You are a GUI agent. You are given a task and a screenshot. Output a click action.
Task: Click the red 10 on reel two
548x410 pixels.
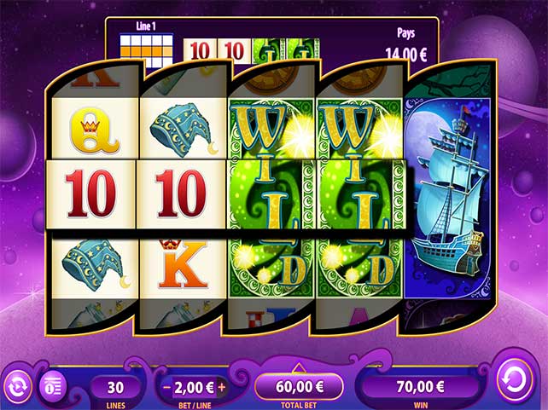tap(181, 194)
